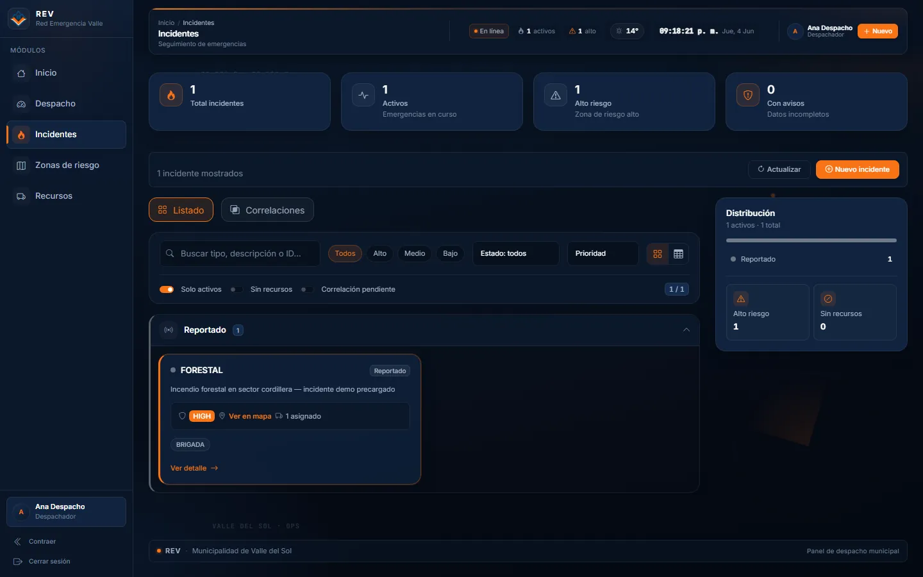923x577 pixels.
Task: Click the warning triangle on Alto riesgo card
Action: pyautogui.click(x=556, y=95)
